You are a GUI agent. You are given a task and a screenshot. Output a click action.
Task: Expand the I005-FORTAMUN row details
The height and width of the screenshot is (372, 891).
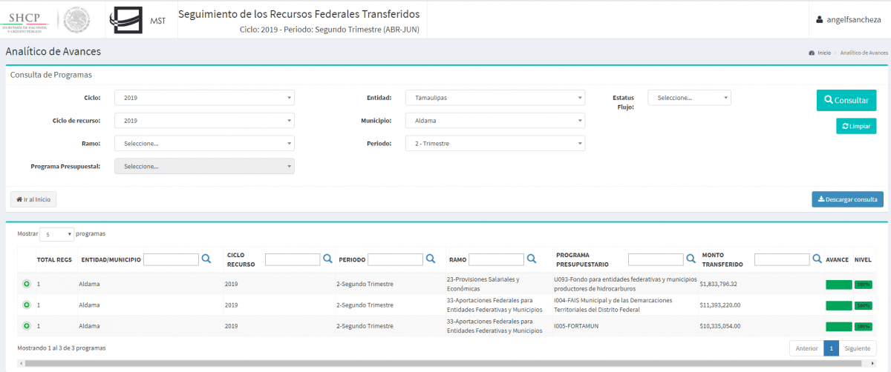pyautogui.click(x=26, y=325)
